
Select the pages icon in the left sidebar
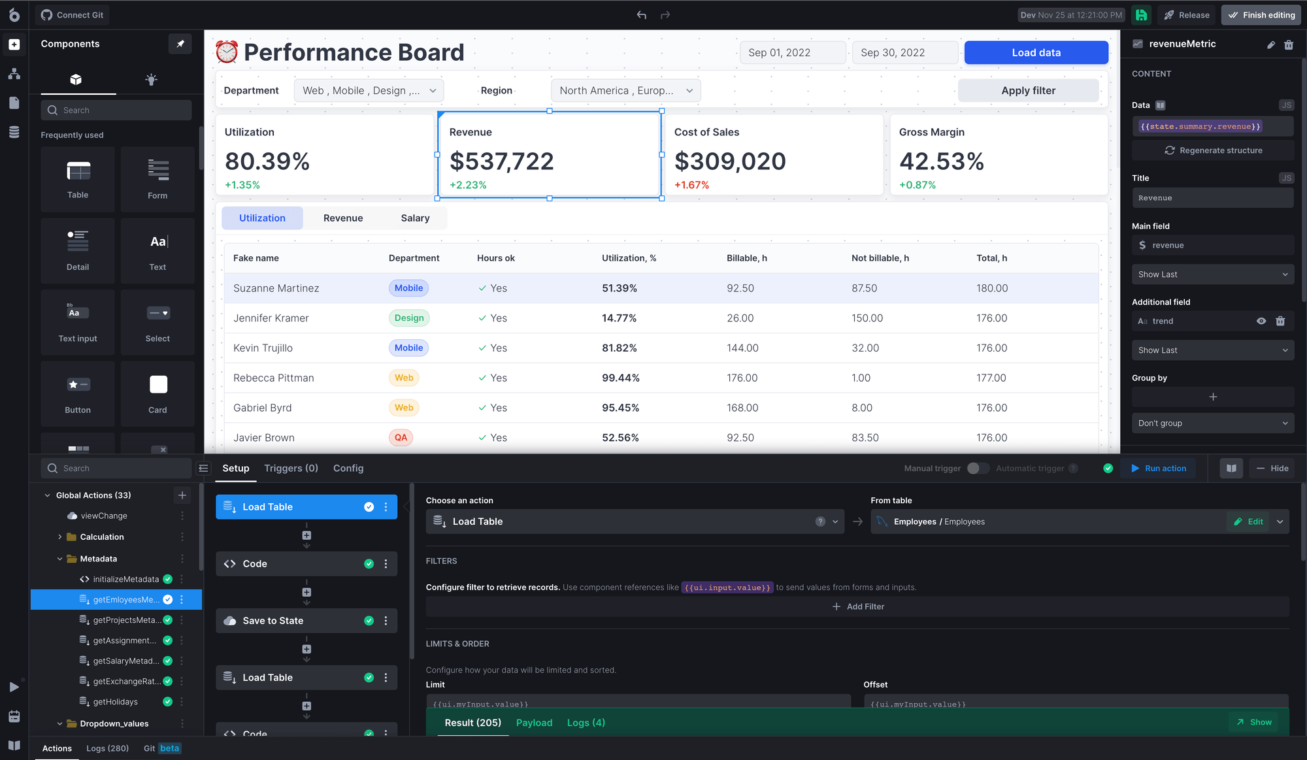pyautogui.click(x=14, y=103)
